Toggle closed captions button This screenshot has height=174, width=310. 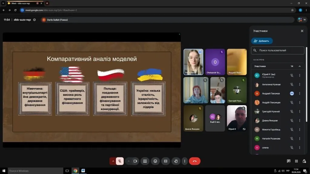click(x=166, y=161)
